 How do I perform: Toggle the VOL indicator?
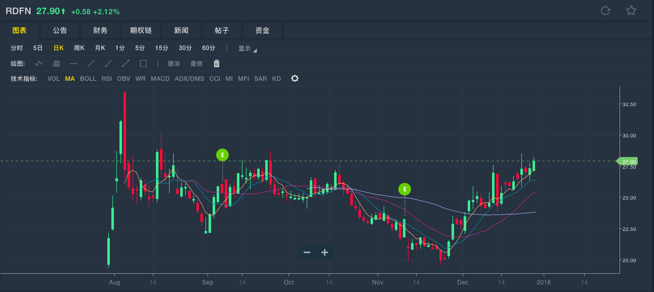(54, 79)
